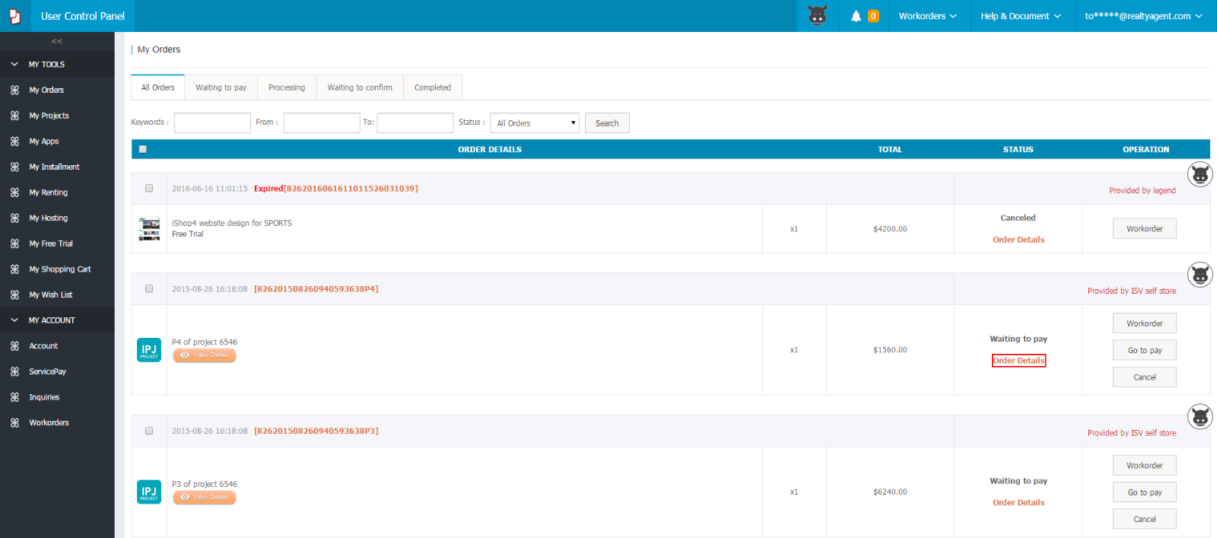Click bull avatar on the P4 order row

pos(1200,275)
